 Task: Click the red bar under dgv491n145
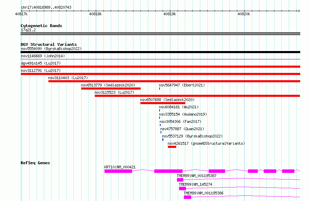[160, 67]
